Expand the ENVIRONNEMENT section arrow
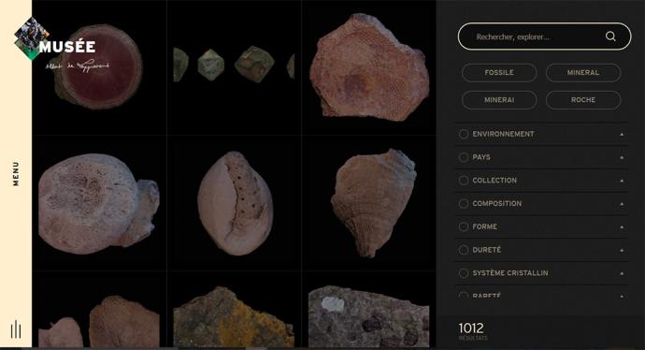 point(622,134)
